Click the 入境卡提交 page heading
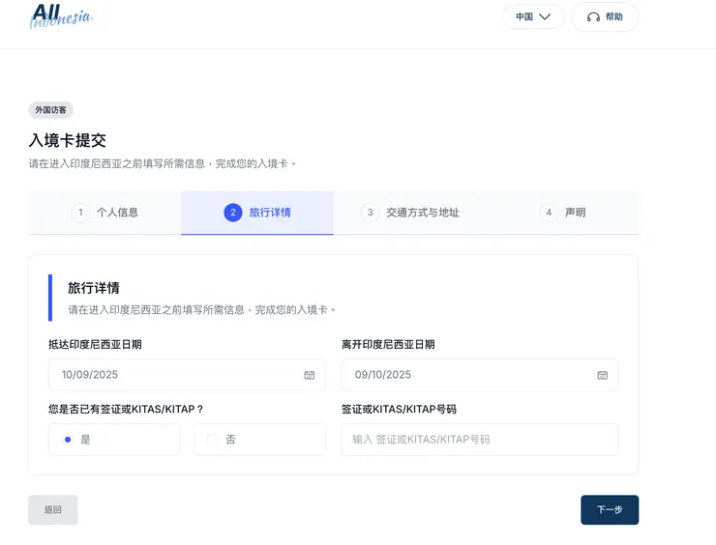Viewport: 716px width, 545px height. [x=67, y=140]
